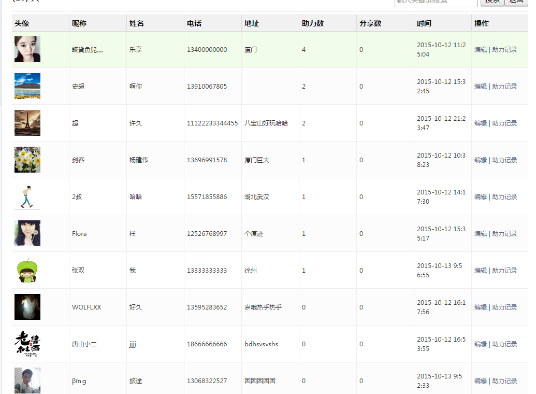Click 编辑 in the 杨建伟 row
Viewport: 536px width, 394px height.
481,160
